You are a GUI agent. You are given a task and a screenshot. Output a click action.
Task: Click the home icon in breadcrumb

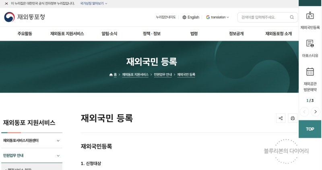[111, 75]
